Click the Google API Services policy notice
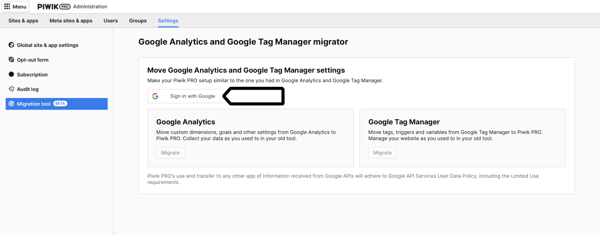The image size is (600, 235). (x=343, y=179)
